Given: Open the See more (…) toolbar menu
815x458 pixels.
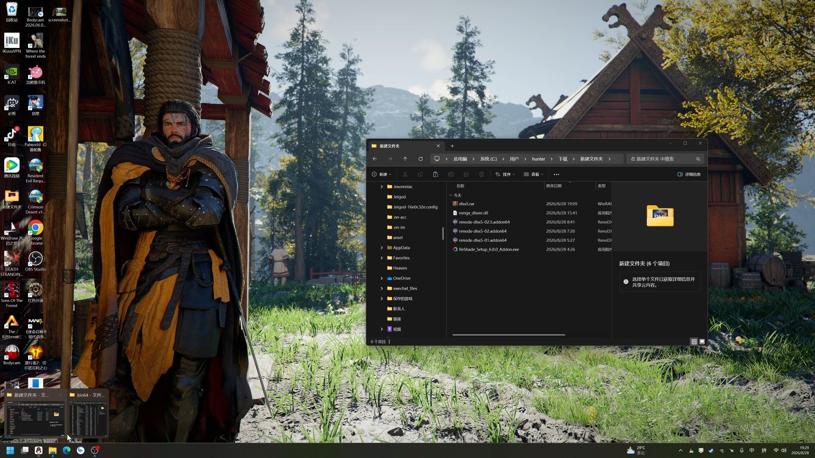Looking at the screenshot, I should [556, 174].
